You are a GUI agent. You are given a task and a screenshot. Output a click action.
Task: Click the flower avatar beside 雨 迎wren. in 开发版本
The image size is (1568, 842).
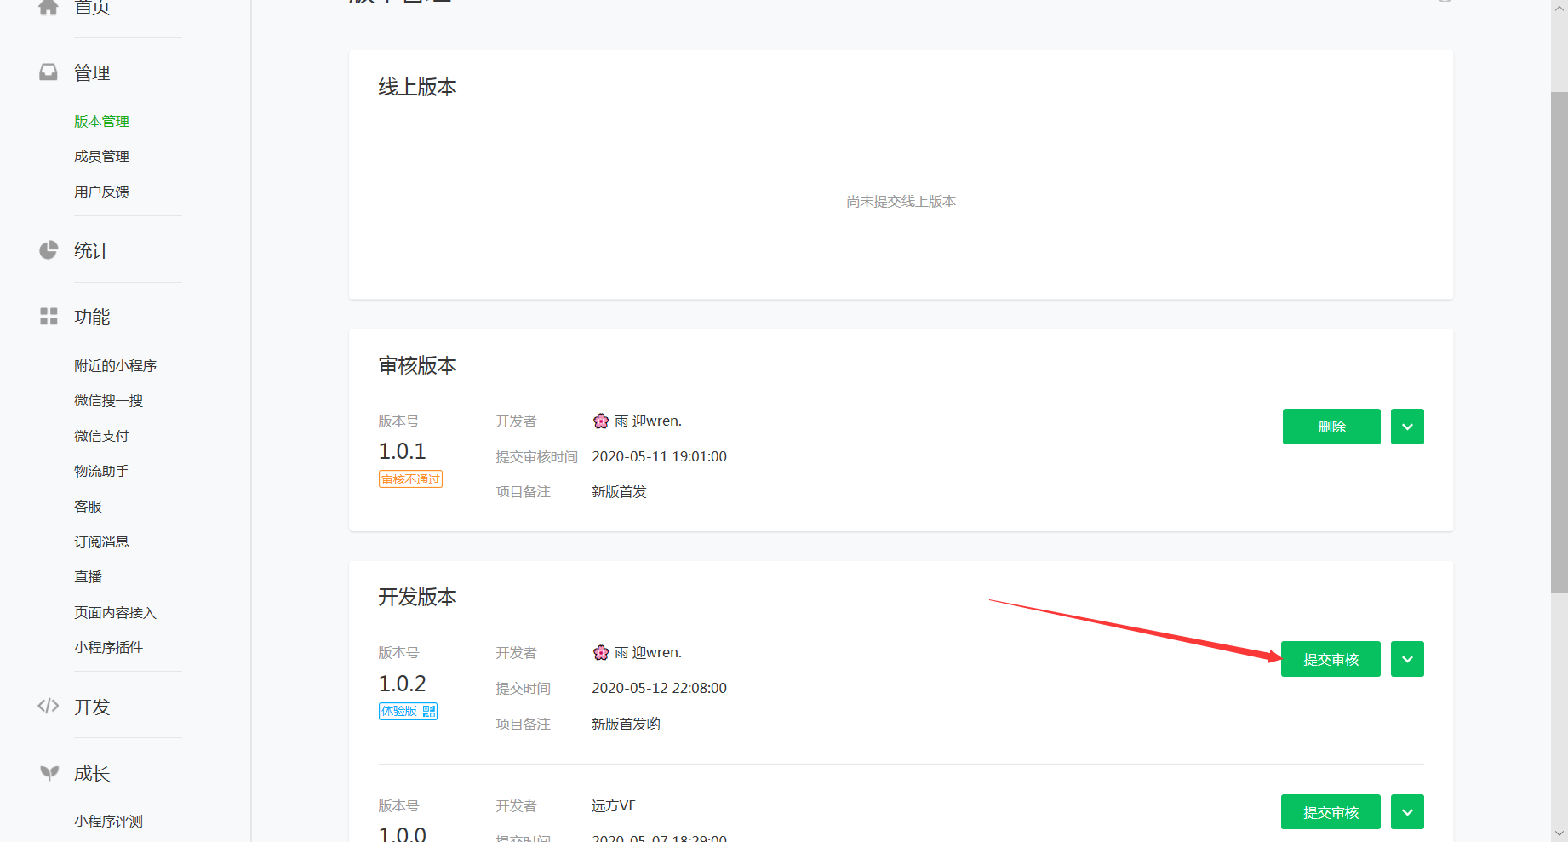[x=601, y=652]
